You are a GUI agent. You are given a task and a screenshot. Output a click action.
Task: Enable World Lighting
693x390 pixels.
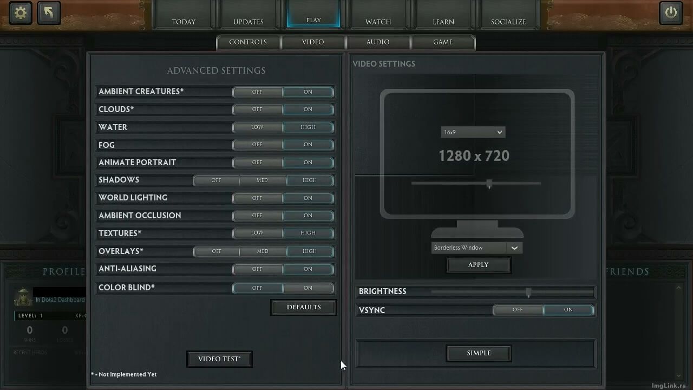(x=308, y=198)
